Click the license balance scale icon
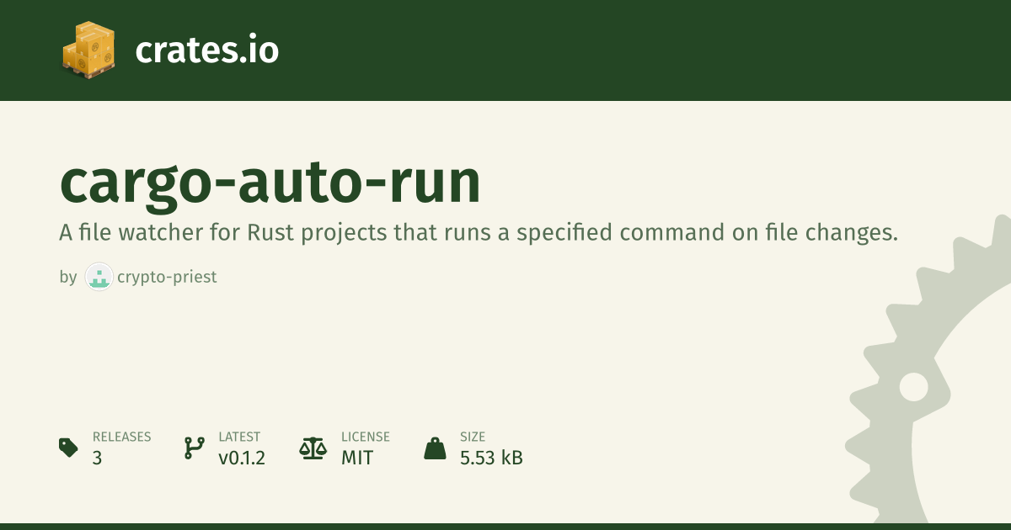 pos(313,448)
